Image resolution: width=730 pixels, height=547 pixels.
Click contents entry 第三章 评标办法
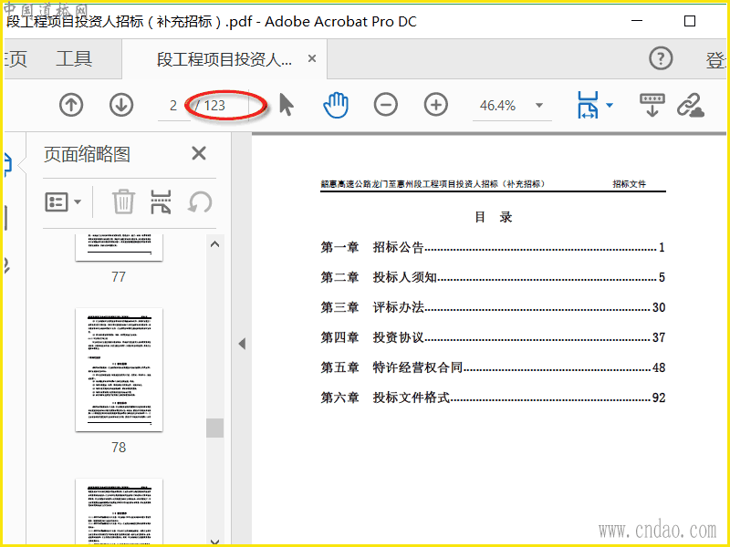coord(493,307)
